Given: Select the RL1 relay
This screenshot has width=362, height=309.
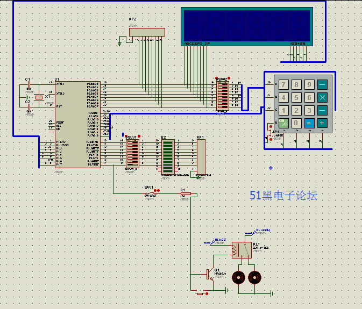Looking at the screenshot, I should pyautogui.click(x=242, y=250).
